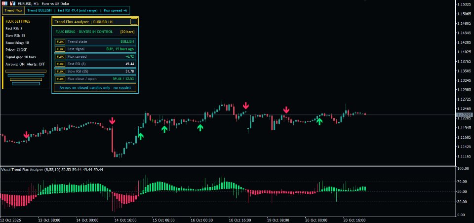Click 1.14025 on the price scale

464,52
